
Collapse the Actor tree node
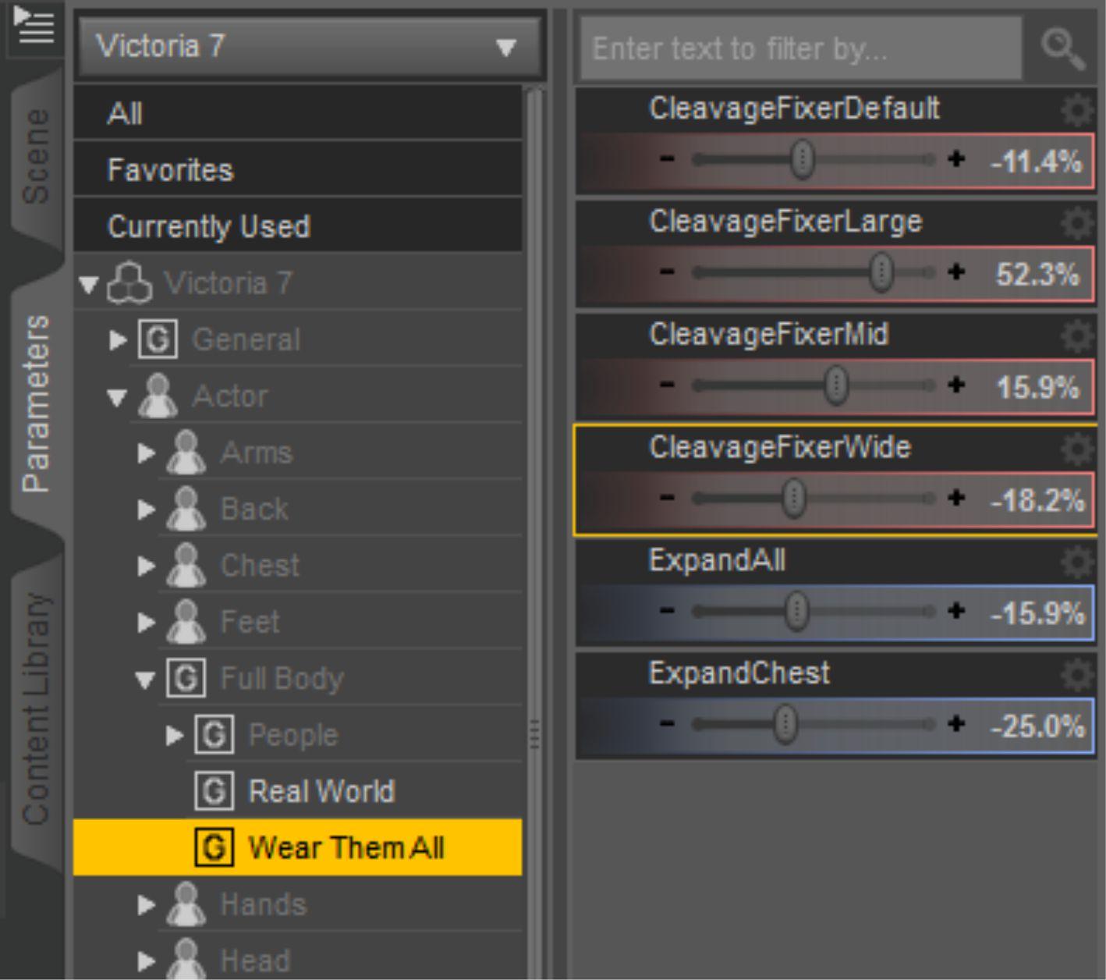tap(118, 397)
